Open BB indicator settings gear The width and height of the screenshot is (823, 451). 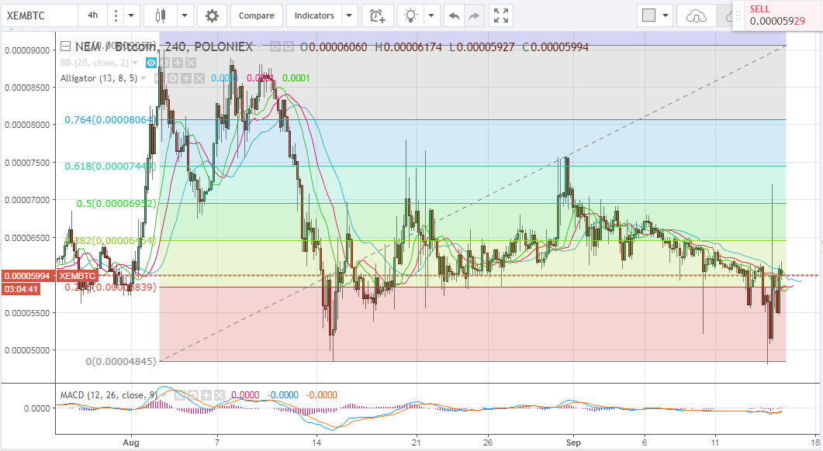pyautogui.click(x=164, y=63)
